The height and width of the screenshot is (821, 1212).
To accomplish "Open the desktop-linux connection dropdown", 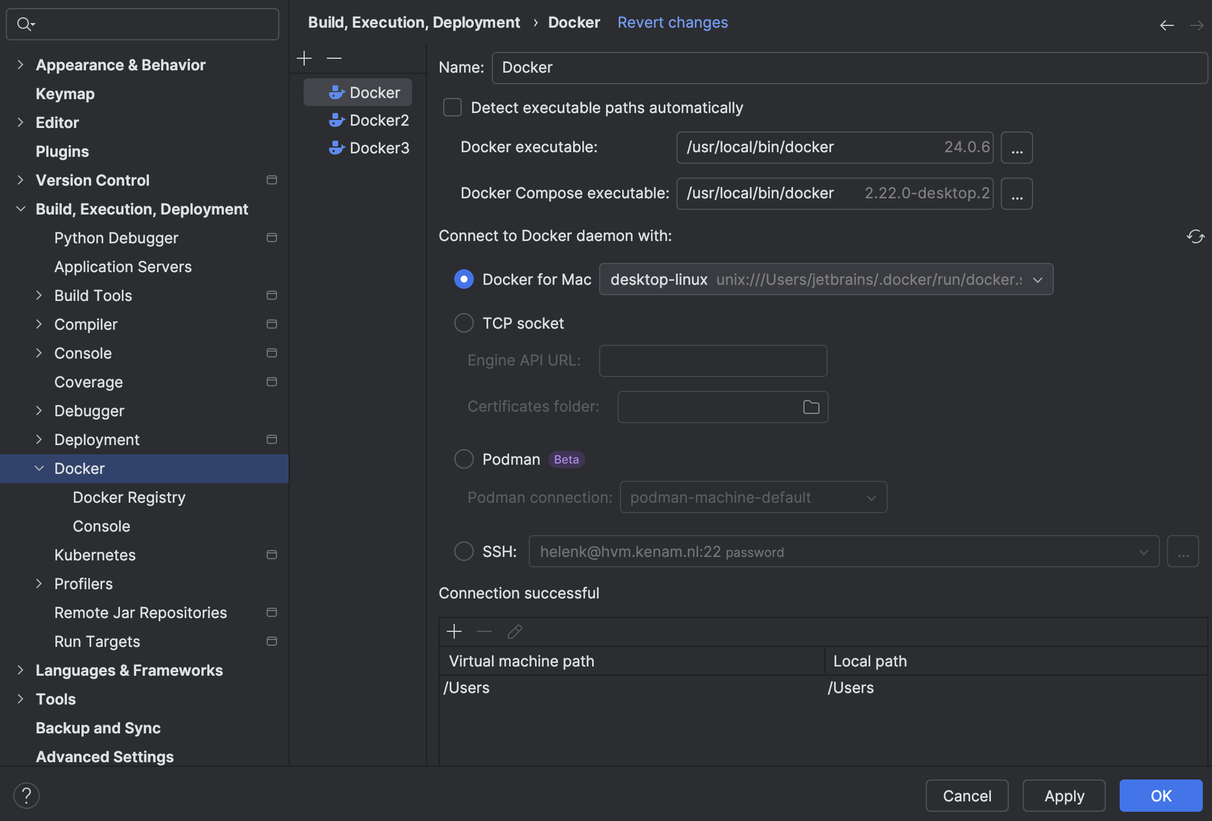I will point(1038,279).
